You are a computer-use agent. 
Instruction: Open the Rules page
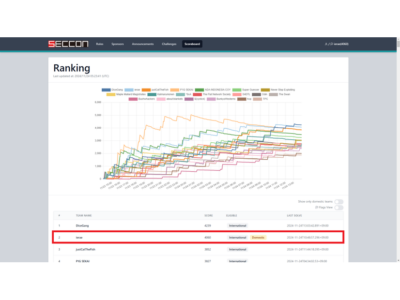pos(99,44)
